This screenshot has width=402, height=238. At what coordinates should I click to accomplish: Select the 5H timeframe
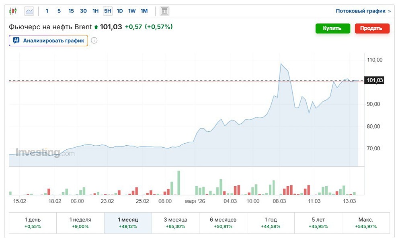click(x=107, y=11)
